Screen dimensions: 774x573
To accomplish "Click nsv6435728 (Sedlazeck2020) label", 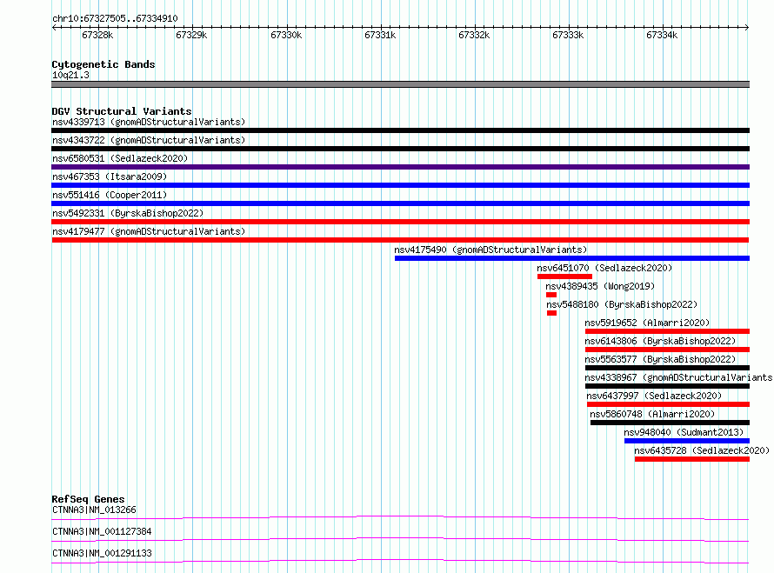I will tap(702, 450).
